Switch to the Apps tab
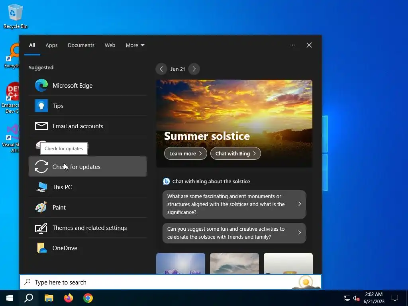Viewport: 408px width, 306px height. 51,45
